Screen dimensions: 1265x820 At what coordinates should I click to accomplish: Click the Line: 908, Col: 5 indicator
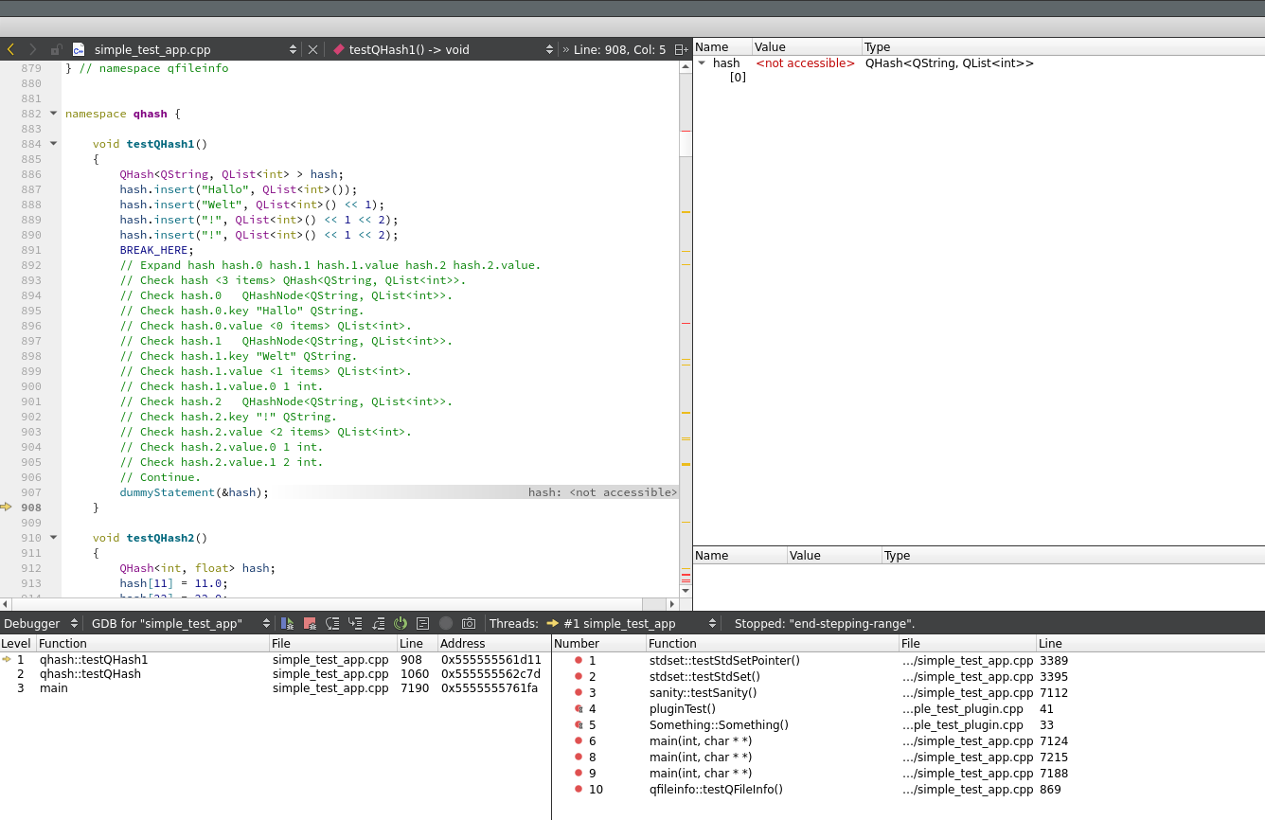click(x=619, y=49)
